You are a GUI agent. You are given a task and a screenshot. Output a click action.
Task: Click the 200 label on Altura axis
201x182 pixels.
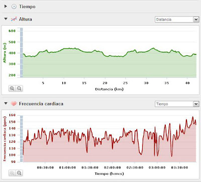[12, 75]
